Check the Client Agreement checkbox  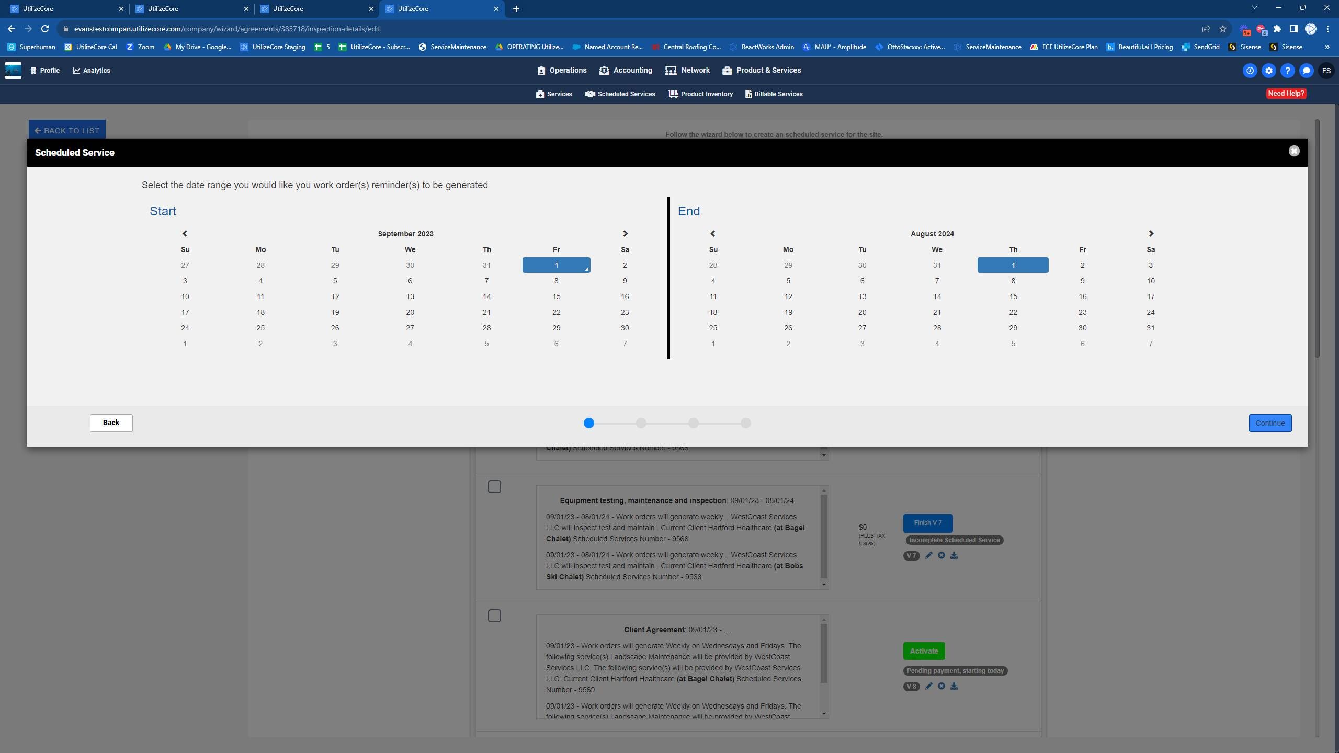(494, 615)
